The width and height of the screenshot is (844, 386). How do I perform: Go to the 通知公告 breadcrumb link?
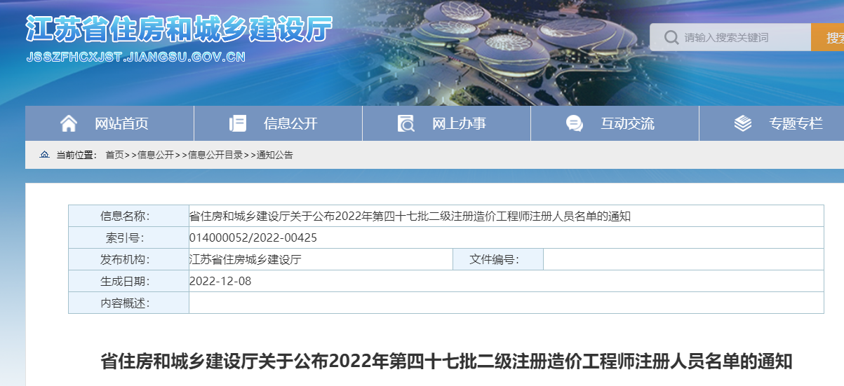click(275, 155)
